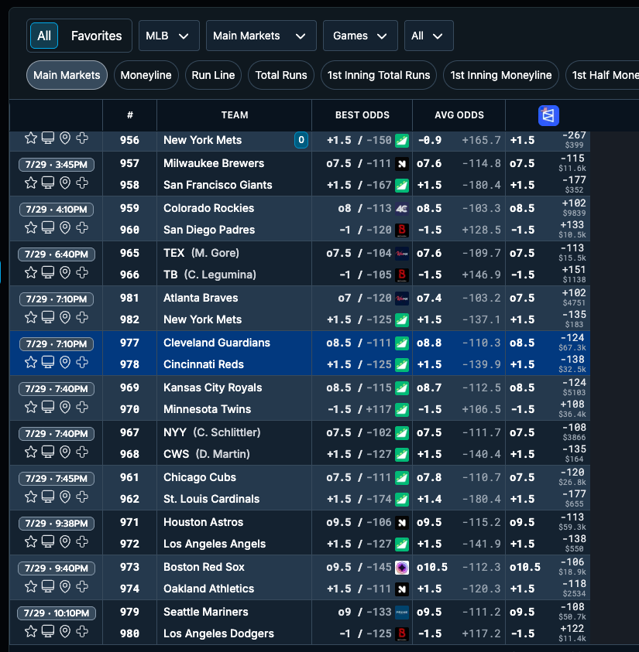Favorite the Colorado Rockies game star
Screen dimensions: 639x652
click(31, 228)
